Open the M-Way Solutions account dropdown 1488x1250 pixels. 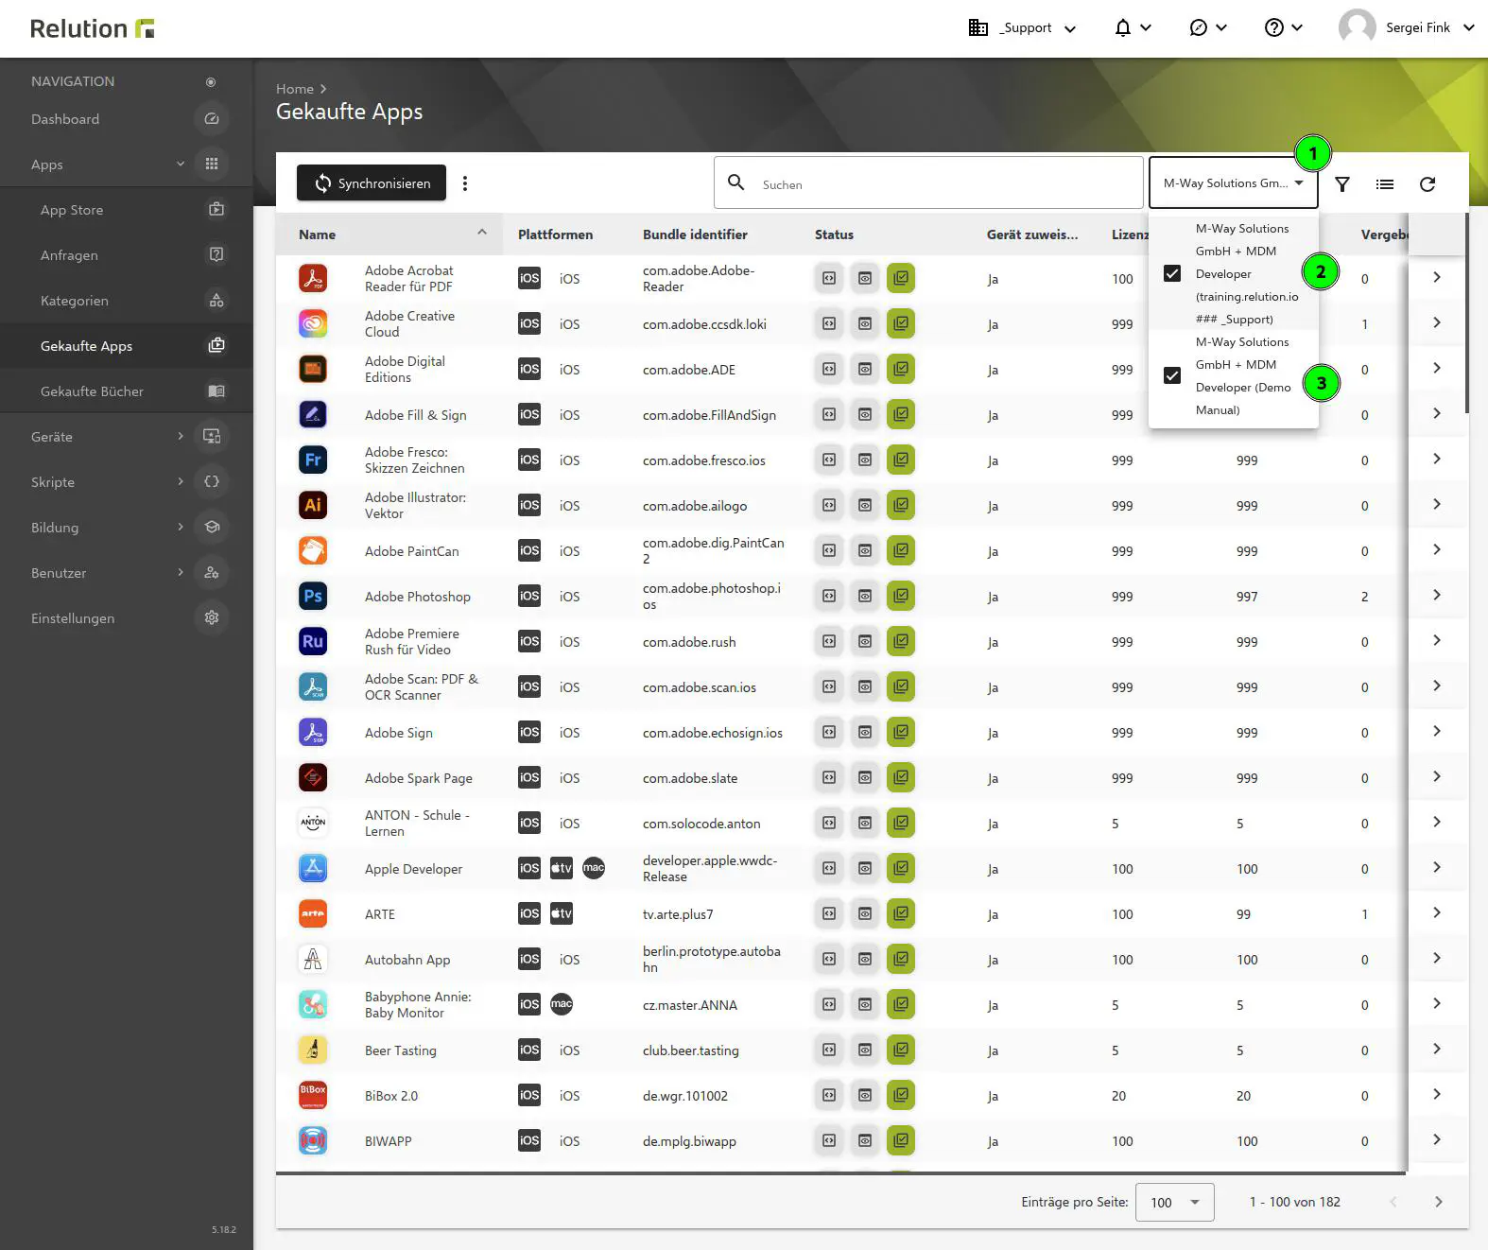click(1233, 183)
